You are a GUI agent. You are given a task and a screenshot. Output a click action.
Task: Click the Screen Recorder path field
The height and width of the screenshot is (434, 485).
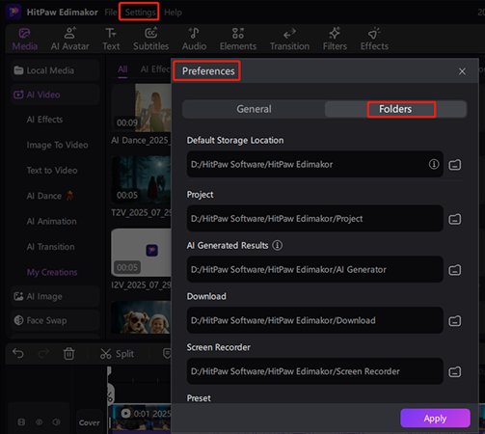tap(315, 371)
